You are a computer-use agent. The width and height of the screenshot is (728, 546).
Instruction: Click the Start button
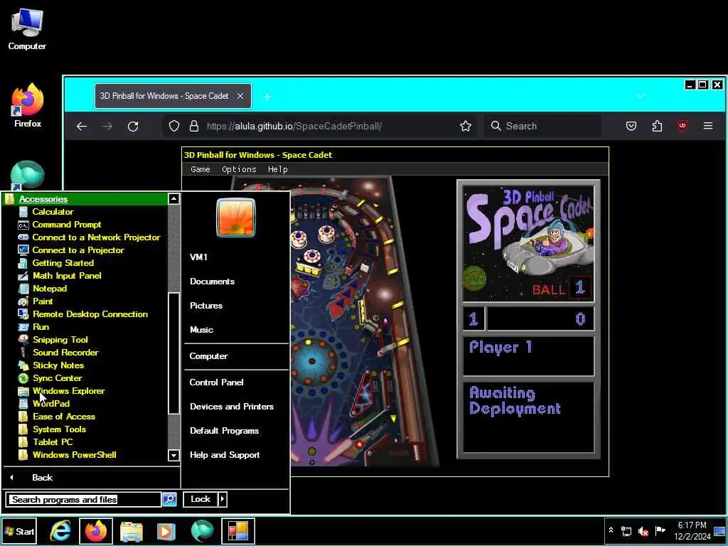tap(19, 532)
